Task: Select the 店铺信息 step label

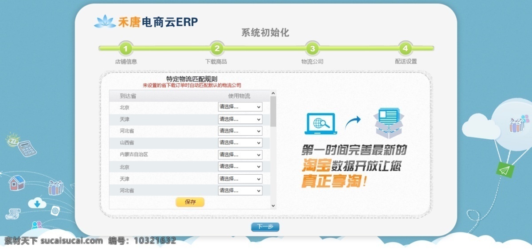Action: coord(126,62)
